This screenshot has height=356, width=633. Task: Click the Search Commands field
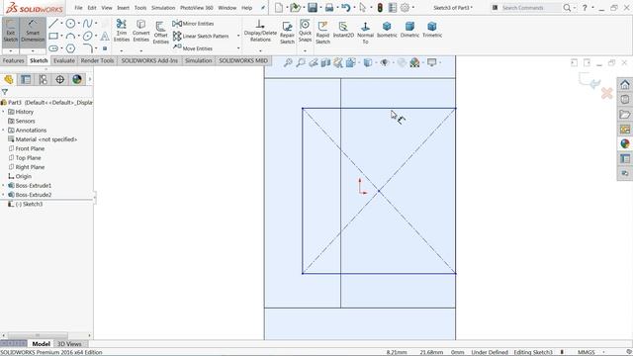click(x=530, y=8)
